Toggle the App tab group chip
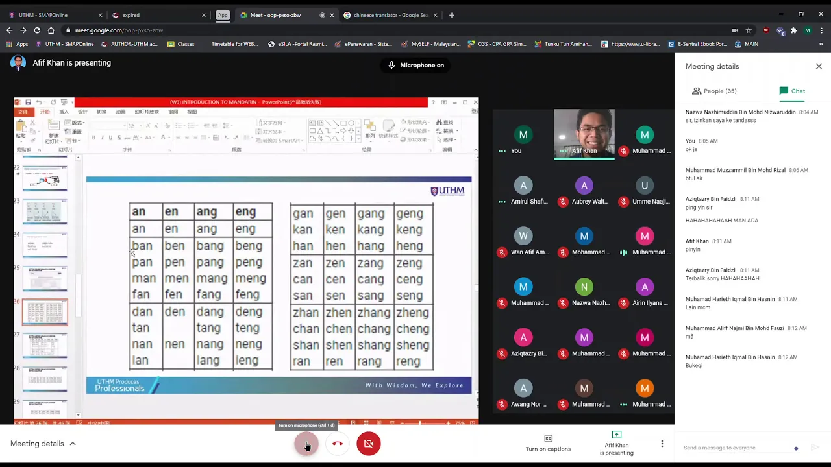Screen dimensions: 831x467 (223, 15)
